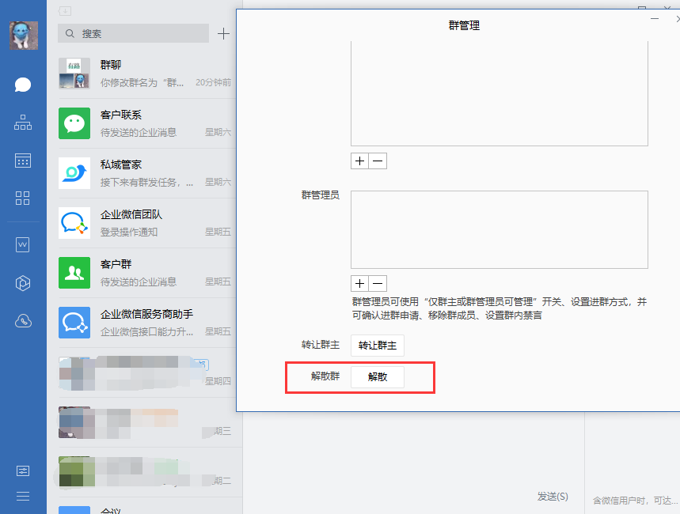Click the plus icon beside search box
This screenshot has height=514, width=680.
pos(223,34)
